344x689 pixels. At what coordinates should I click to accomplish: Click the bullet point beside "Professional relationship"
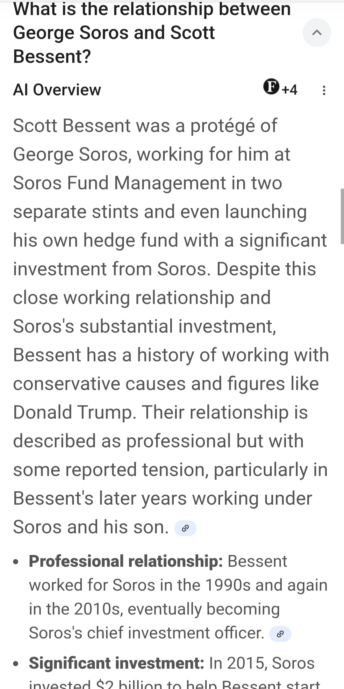point(16,562)
